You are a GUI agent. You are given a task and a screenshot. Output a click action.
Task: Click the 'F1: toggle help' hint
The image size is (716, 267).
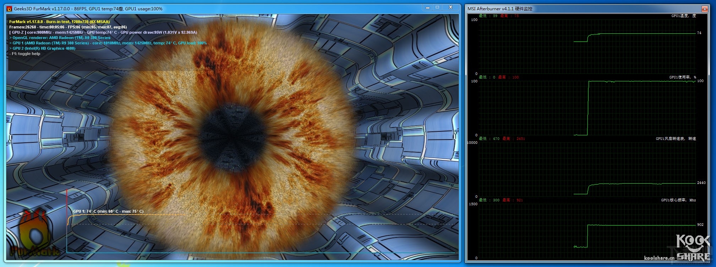[x=25, y=54]
